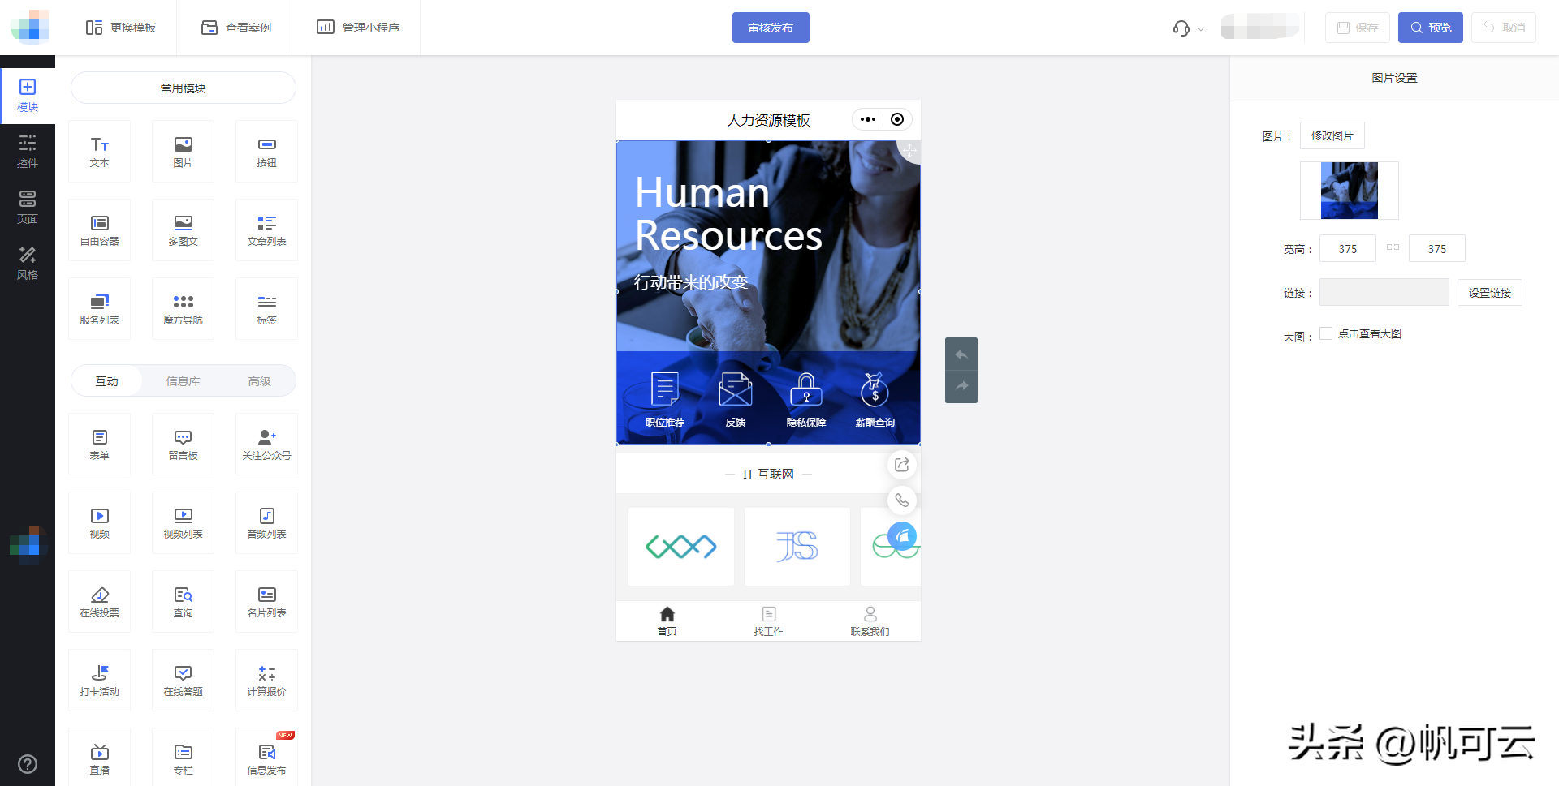
Task: Add the 表单 form module
Action: (x=99, y=445)
